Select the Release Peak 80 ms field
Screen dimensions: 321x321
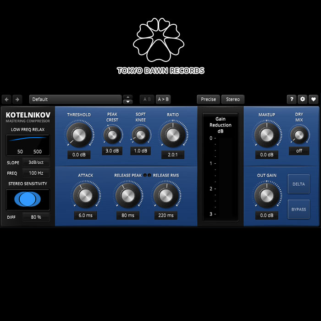click(x=128, y=216)
